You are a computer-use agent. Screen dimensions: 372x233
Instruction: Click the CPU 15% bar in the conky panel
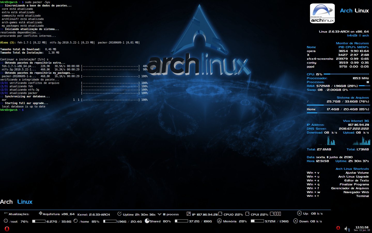tap(347, 74)
